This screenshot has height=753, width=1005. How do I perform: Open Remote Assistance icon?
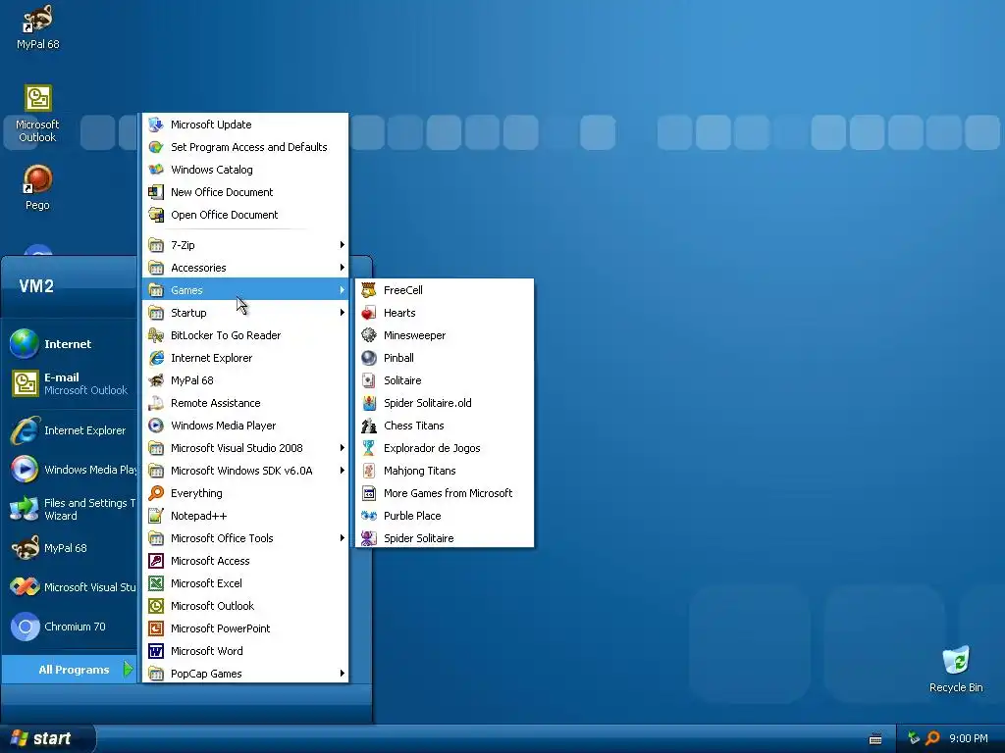coord(156,403)
